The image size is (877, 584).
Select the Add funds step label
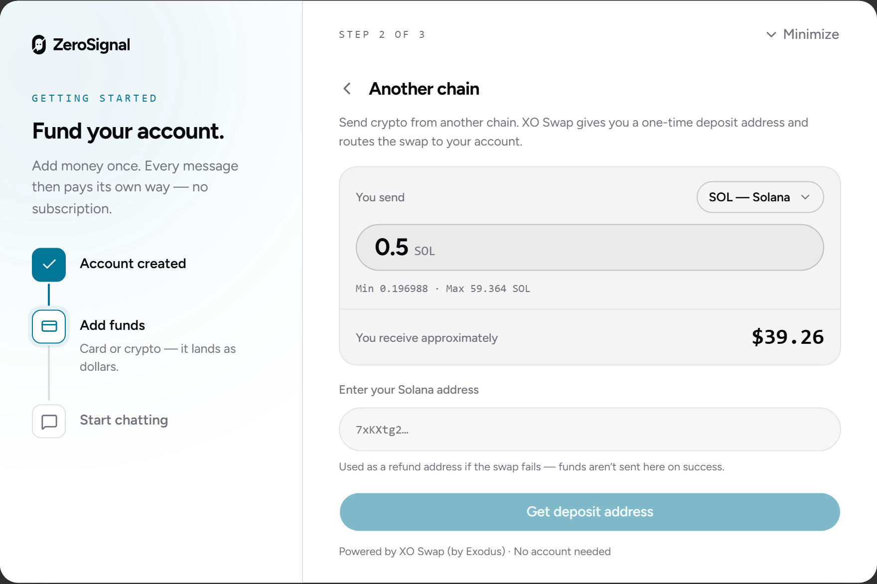113,325
